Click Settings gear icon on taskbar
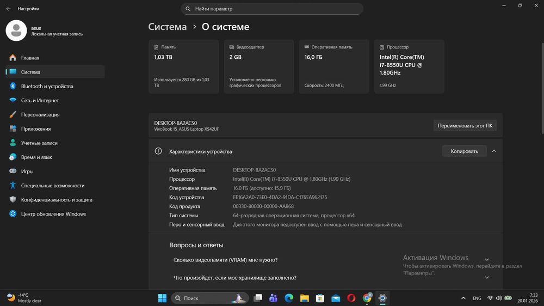The width and height of the screenshot is (544, 306). click(382, 298)
